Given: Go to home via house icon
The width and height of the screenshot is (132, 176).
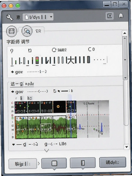Looking at the screenshot, I should [x=121, y=16].
